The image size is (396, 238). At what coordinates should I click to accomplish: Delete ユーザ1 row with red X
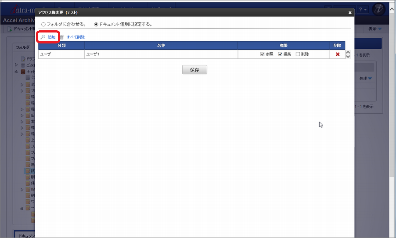[x=338, y=54]
